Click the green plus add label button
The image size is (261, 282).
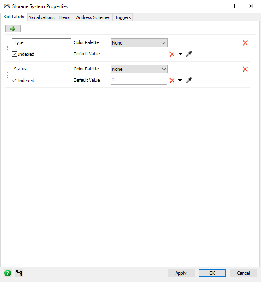(13, 29)
